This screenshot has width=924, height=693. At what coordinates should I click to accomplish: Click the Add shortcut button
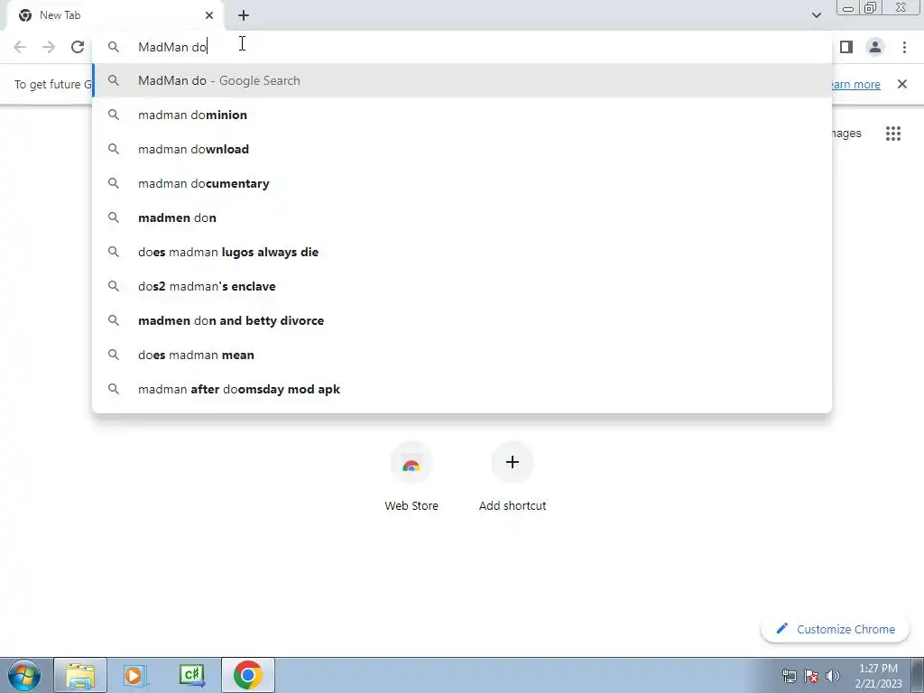(x=513, y=477)
